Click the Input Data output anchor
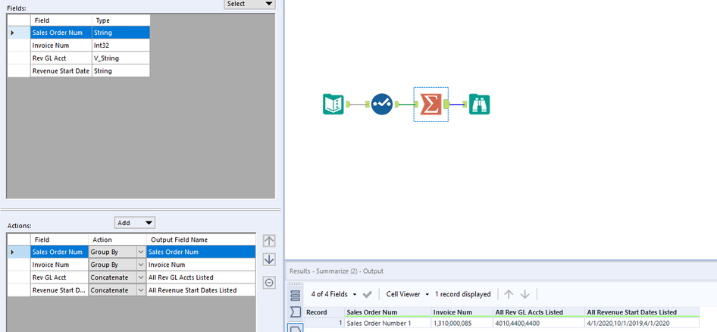The width and height of the screenshot is (717, 332). point(348,105)
